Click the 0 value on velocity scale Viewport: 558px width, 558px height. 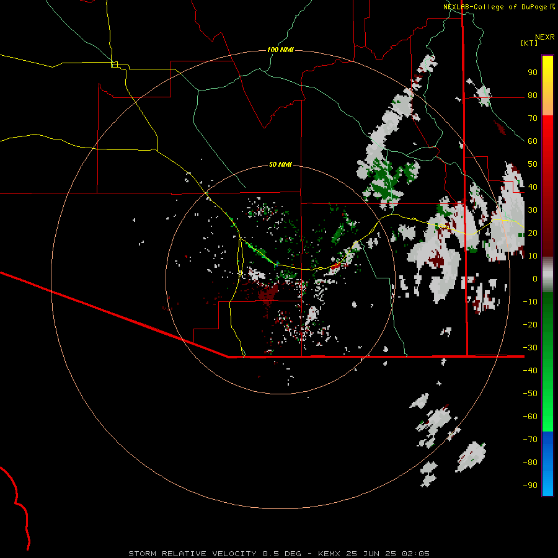pos(535,278)
